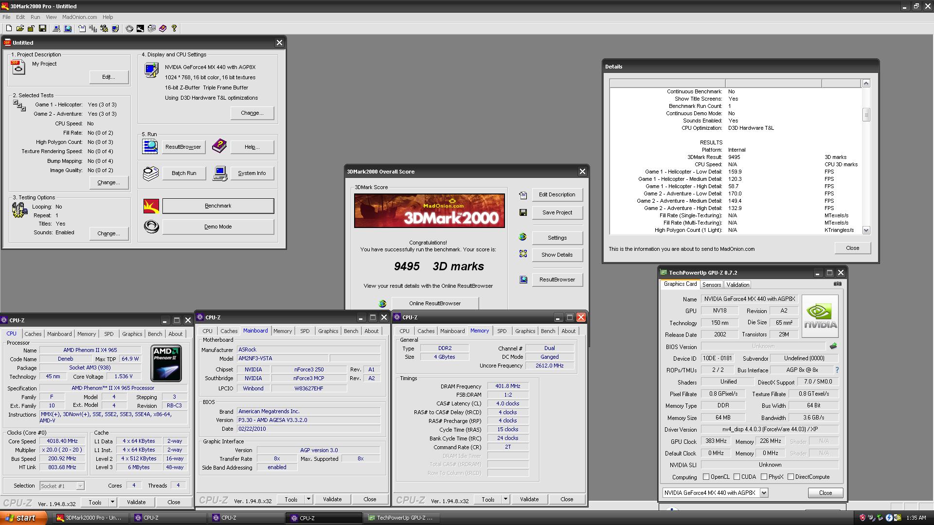
Task: Click the globe icon beside Online ResultBrowser
Action: point(382,303)
